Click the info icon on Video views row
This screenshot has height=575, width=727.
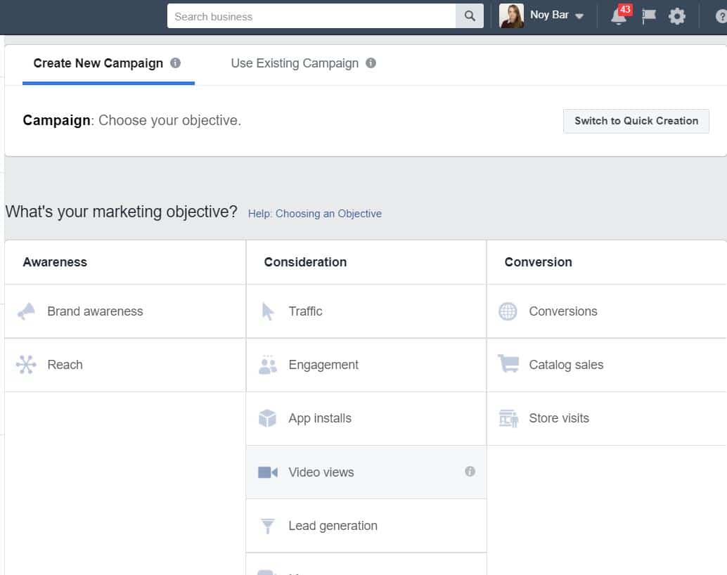point(470,472)
